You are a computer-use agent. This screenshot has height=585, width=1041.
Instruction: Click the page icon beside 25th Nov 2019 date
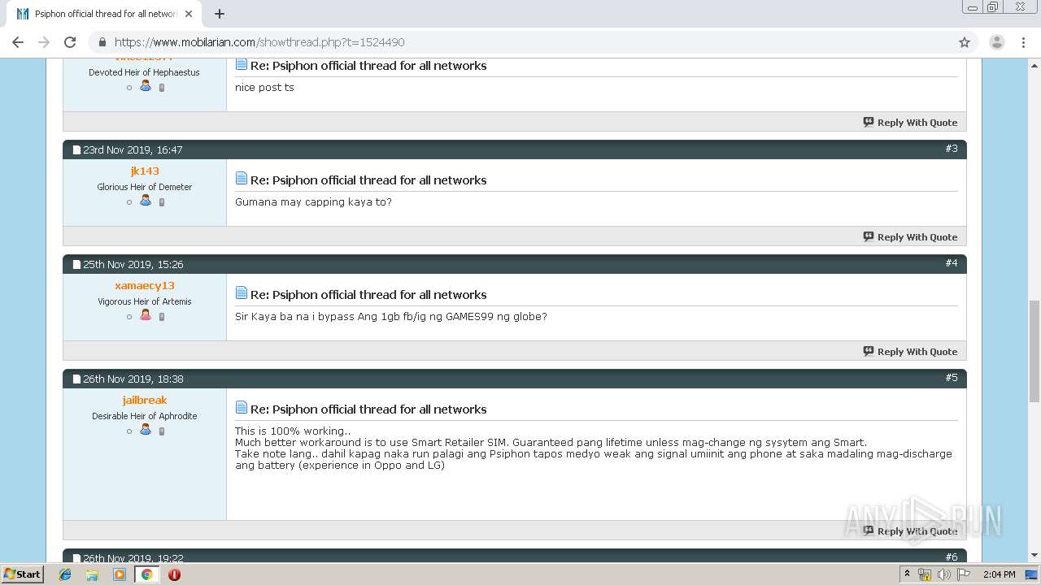76,265
